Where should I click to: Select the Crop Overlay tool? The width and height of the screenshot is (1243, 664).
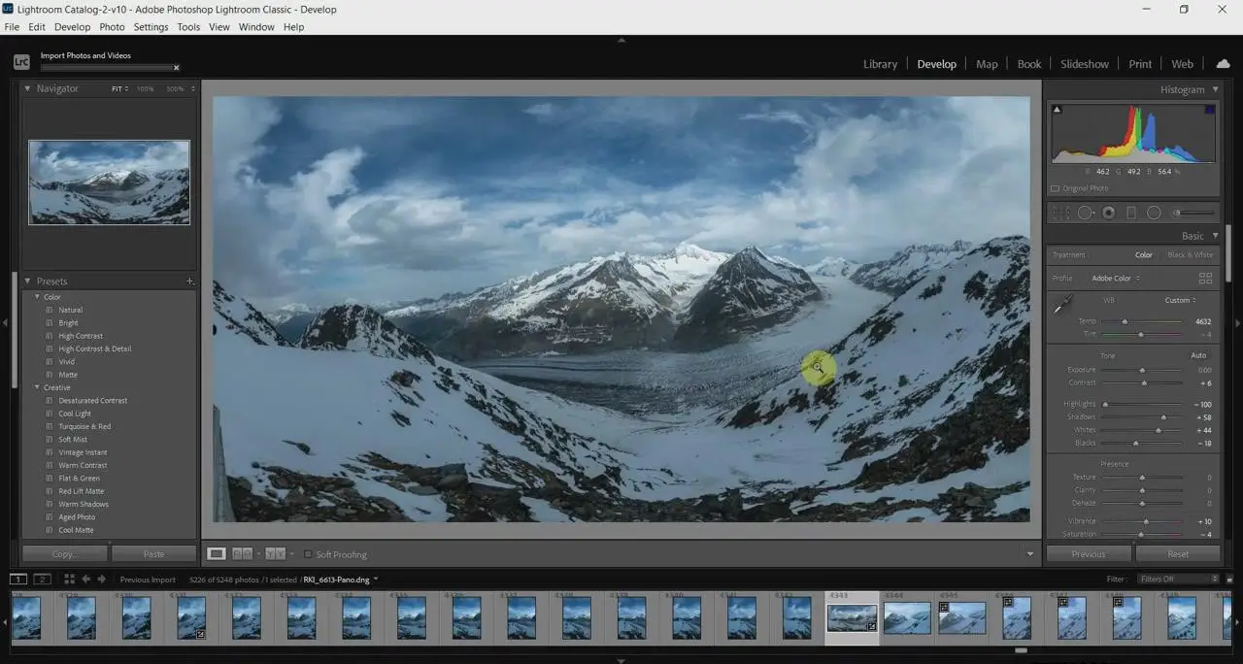click(1060, 213)
